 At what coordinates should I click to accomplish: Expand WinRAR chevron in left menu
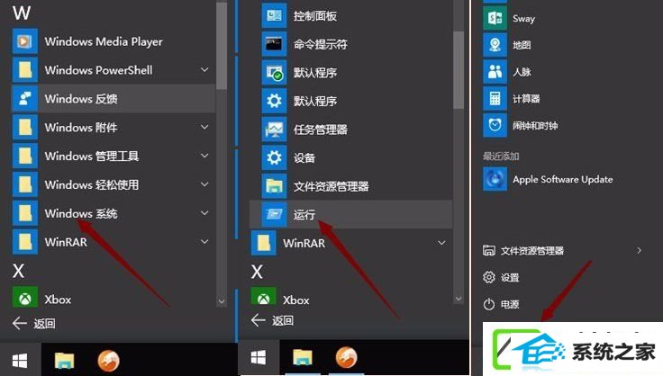point(204,242)
